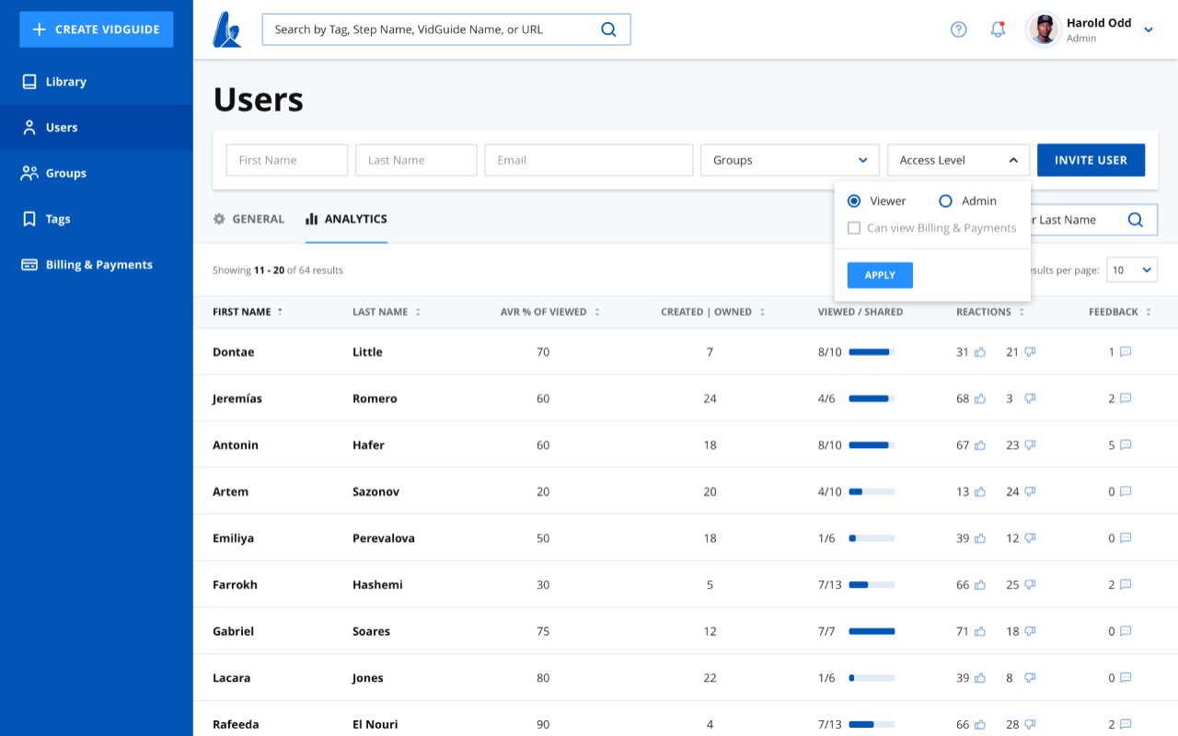The height and width of the screenshot is (736, 1178).
Task: Click the magnifier icon in top search bar
Action: point(608,29)
